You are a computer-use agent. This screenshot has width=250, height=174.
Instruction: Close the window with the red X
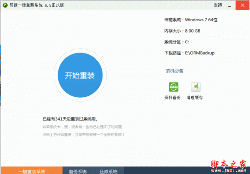(x=242, y=5)
